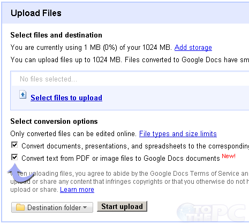This screenshot has height=224, width=249.
Task: Toggle the Convert documents, presentations, spreadsheets checkbox
Action: point(14,145)
